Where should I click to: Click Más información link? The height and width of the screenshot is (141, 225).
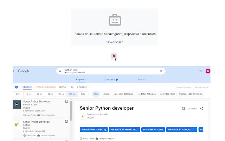[x=201, y=87]
